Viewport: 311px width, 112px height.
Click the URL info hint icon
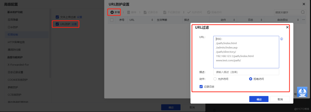281,39
